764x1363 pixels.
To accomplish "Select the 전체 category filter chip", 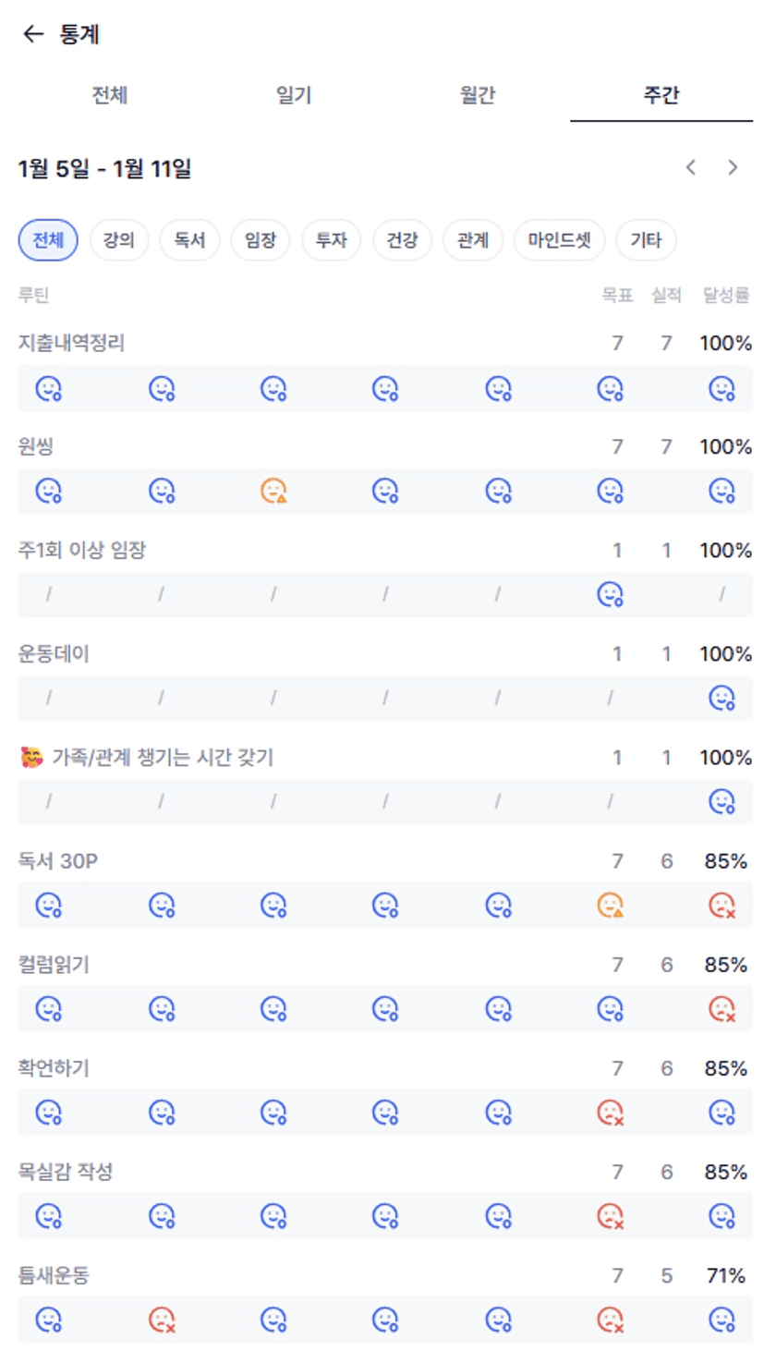I will (x=48, y=240).
